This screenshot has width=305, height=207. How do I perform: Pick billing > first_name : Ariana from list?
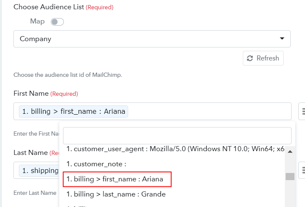[117, 179]
